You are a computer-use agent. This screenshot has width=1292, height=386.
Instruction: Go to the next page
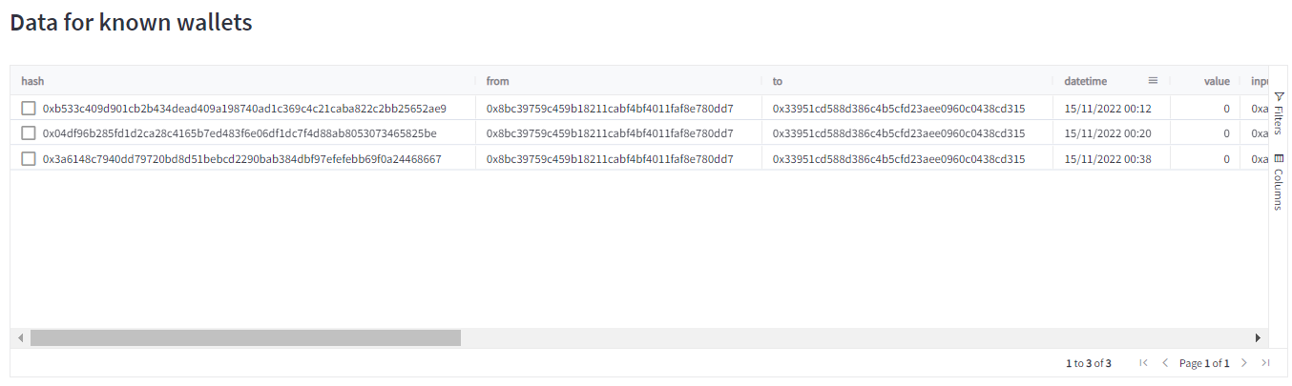1243,363
